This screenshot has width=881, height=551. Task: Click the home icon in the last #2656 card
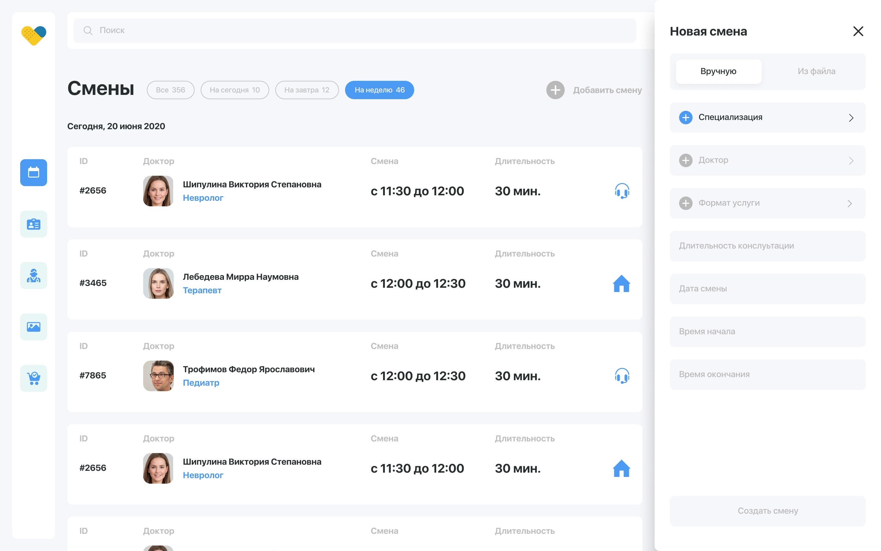tap(621, 468)
